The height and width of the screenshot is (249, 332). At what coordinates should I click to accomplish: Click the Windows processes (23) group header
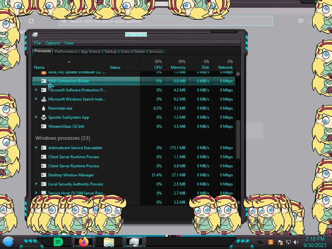coord(63,138)
